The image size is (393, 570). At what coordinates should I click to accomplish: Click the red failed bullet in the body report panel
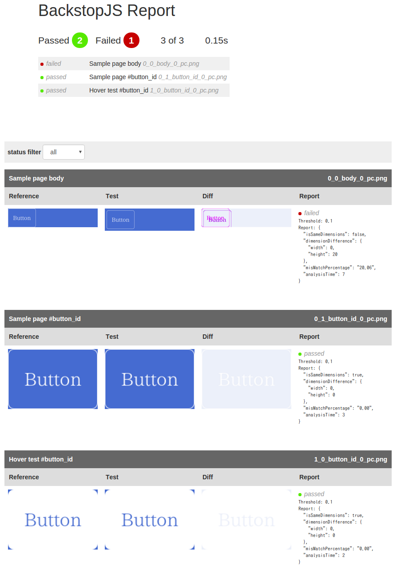(x=300, y=213)
